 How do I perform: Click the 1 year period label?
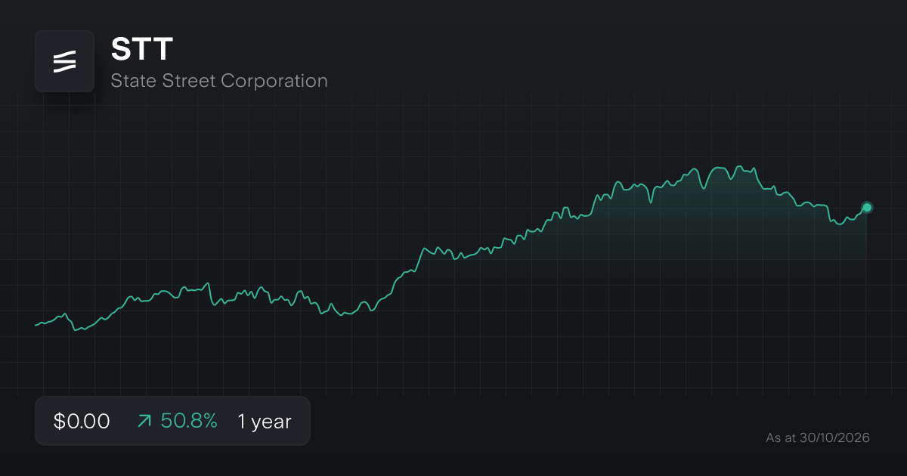pos(265,422)
